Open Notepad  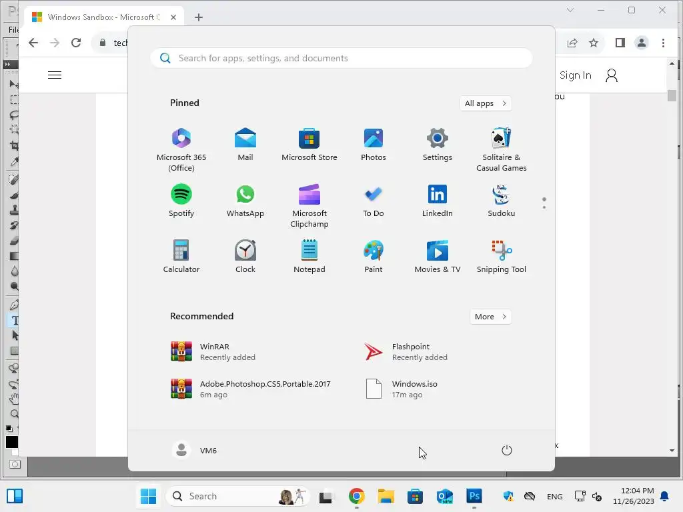click(309, 257)
